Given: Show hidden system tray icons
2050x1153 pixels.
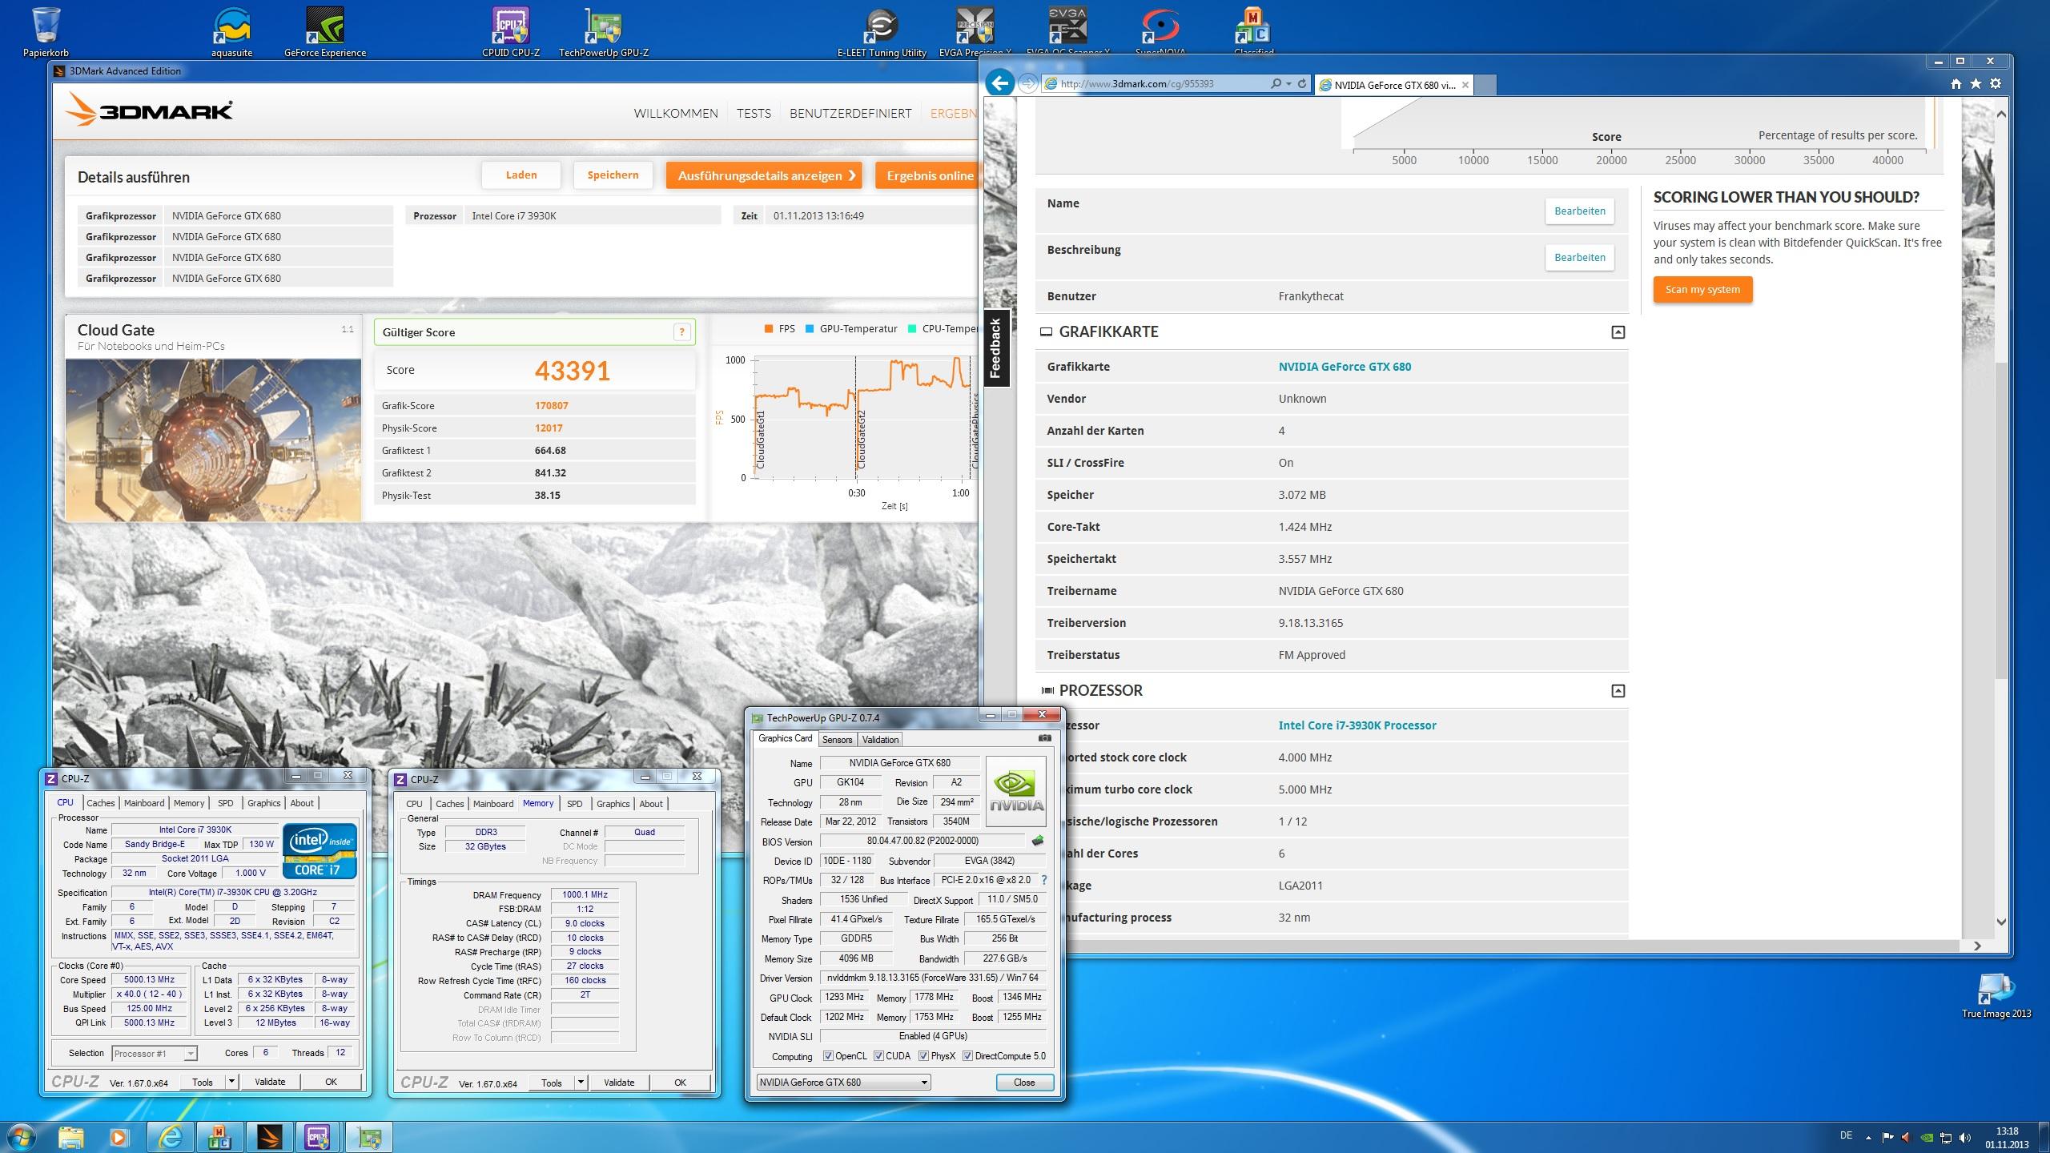Looking at the screenshot, I should (1869, 1137).
